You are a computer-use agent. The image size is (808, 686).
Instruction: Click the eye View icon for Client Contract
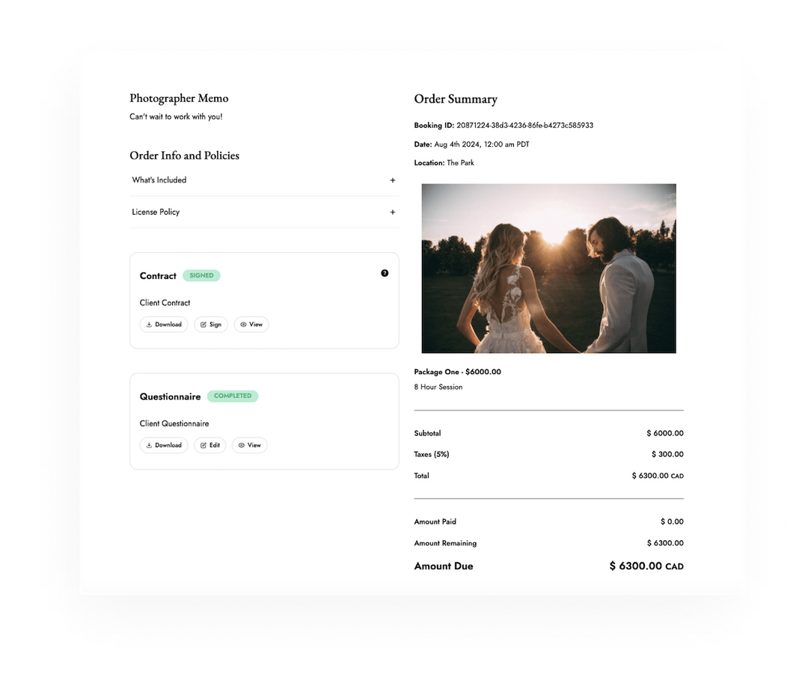[x=242, y=324]
